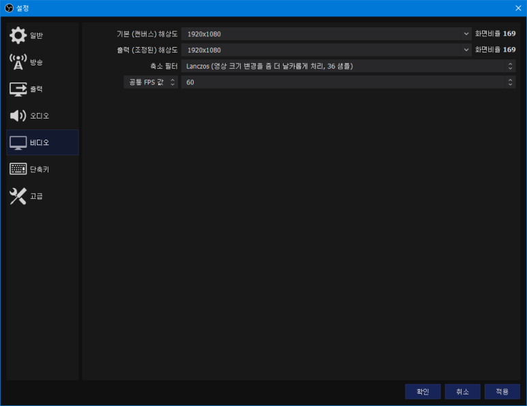The width and height of the screenshot is (527, 406).
Task: Open the 공통 FPS 값 type selector
Action: tap(151, 82)
